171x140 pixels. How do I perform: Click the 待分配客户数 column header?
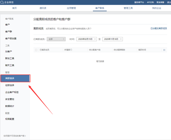pos(95,50)
